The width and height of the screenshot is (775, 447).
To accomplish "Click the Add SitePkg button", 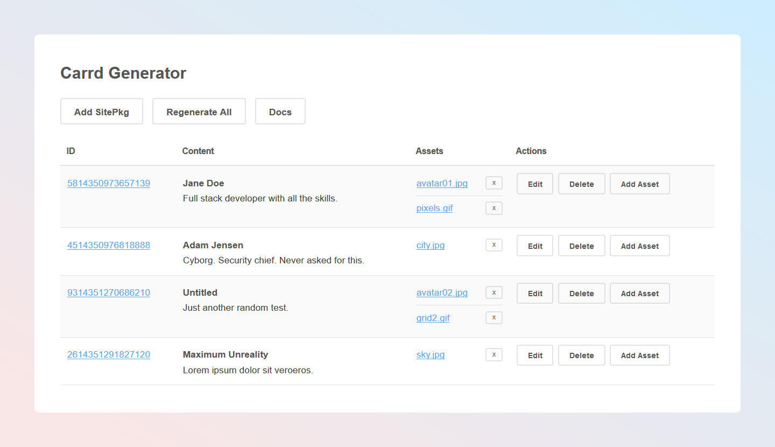I will point(101,111).
